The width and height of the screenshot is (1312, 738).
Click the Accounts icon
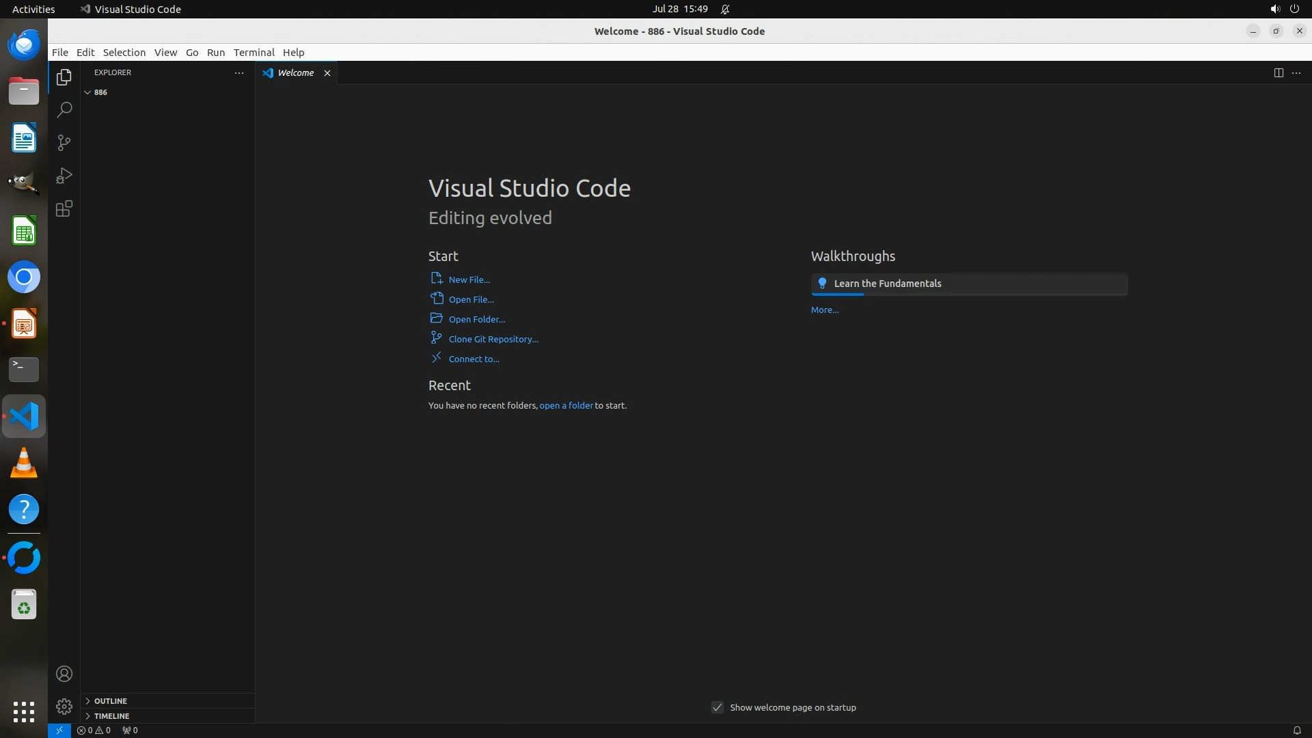click(x=64, y=674)
